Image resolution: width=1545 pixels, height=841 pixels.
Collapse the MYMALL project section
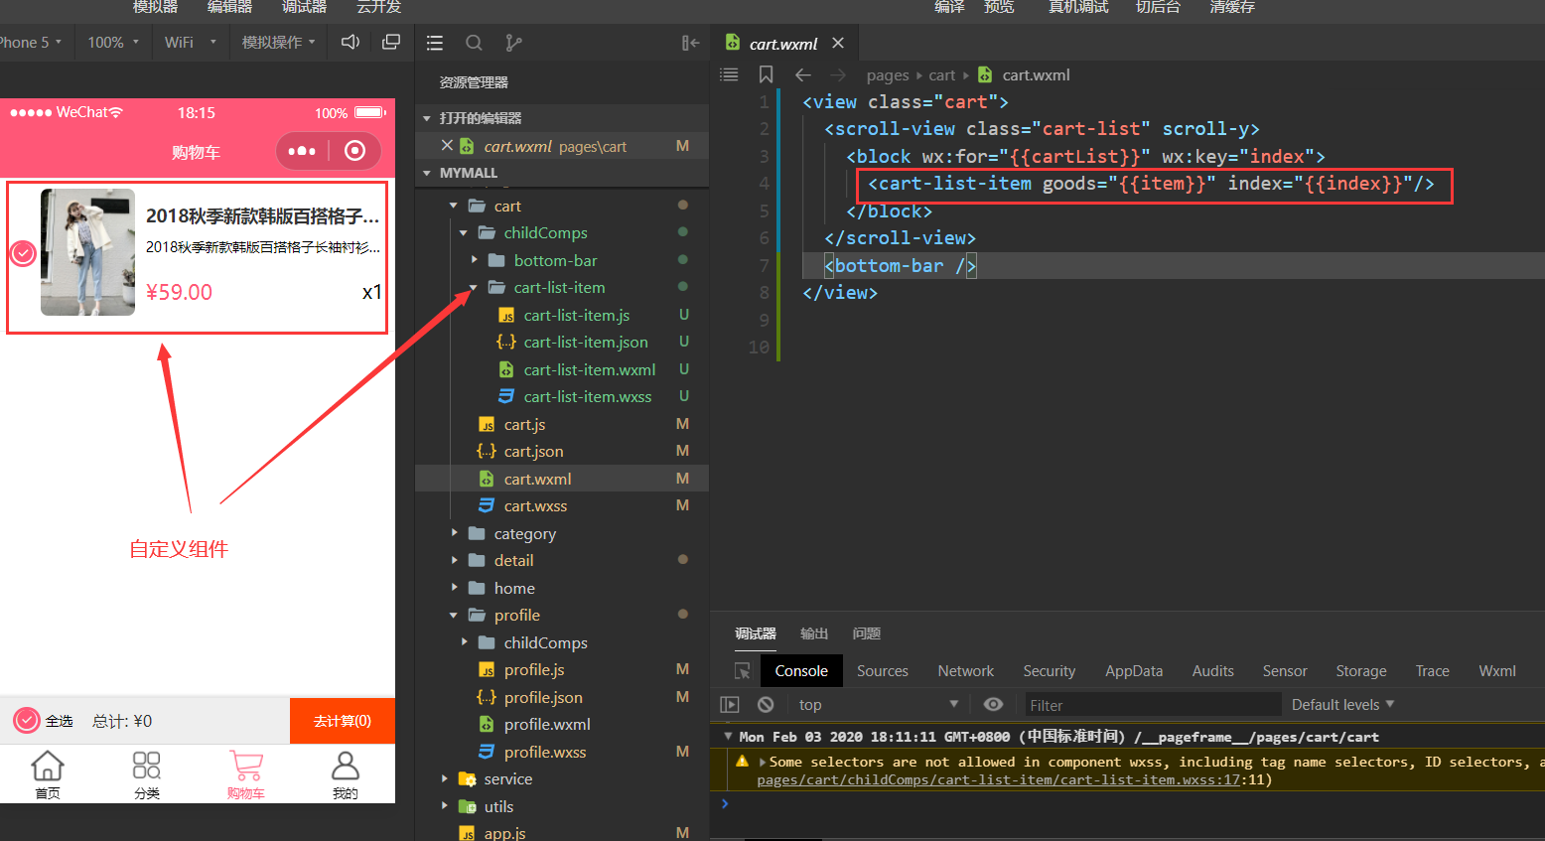tap(427, 173)
